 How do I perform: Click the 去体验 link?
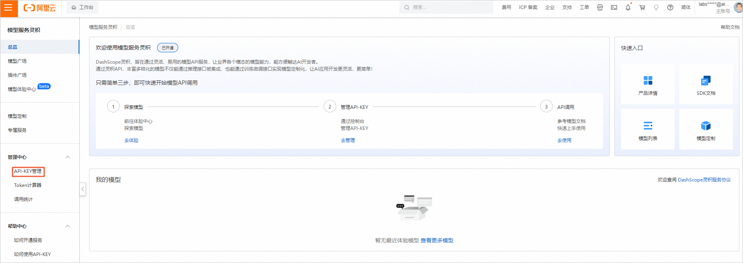tap(131, 140)
